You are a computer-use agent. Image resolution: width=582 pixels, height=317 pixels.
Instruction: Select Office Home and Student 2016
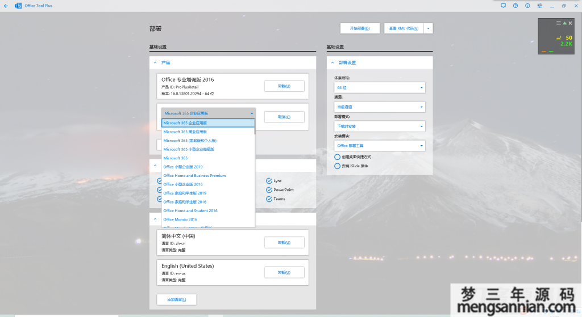(208, 211)
